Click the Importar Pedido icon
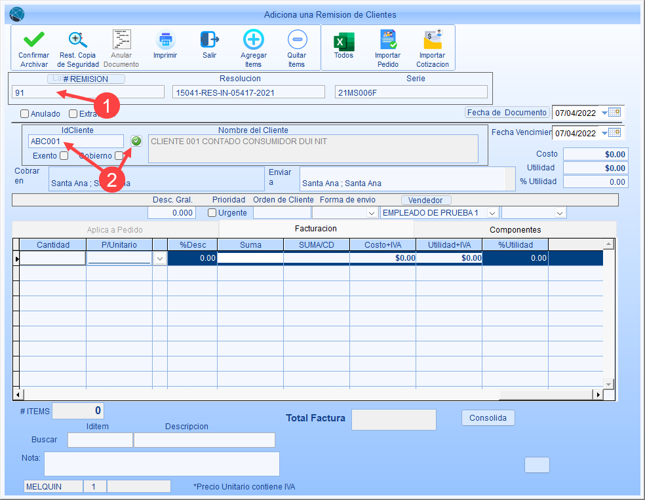 (x=388, y=39)
